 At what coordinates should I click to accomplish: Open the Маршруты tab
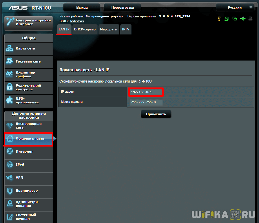point(109,29)
